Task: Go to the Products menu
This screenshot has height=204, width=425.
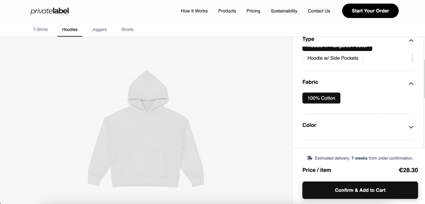Action: tap(227, 11)
